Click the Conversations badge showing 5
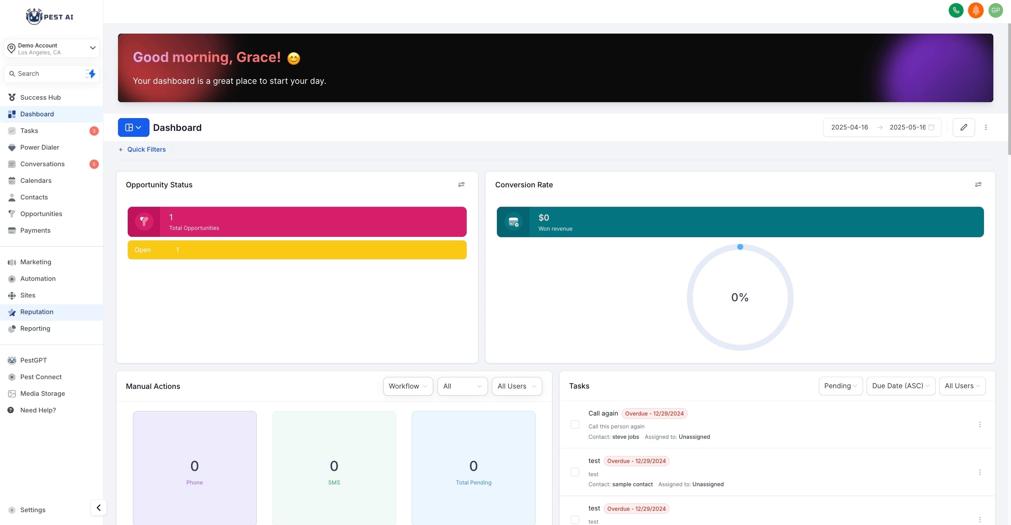 pyautogui.click(x=94, y=164)
